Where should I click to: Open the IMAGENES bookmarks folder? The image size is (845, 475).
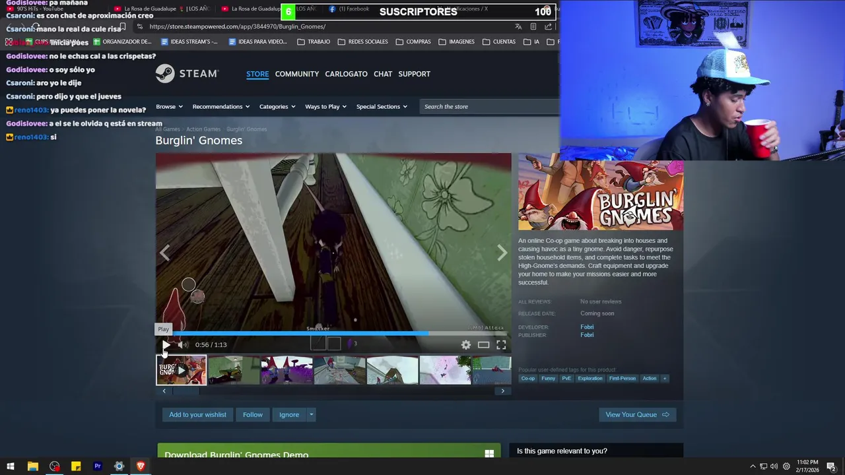pyautogui.click(x=457, y=42)
